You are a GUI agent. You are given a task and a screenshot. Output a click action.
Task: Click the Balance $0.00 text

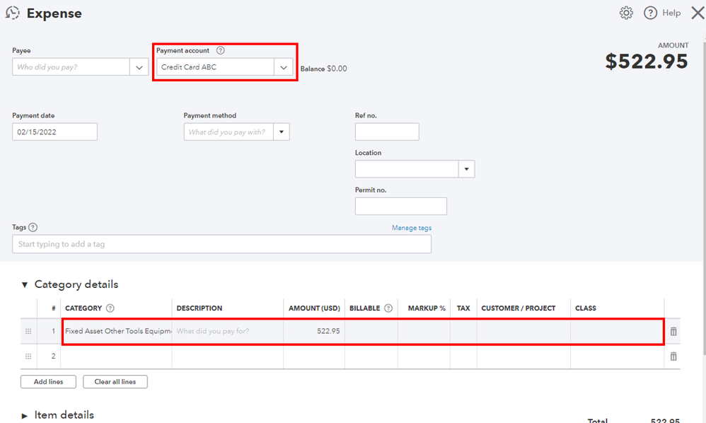tap(324, 69)
